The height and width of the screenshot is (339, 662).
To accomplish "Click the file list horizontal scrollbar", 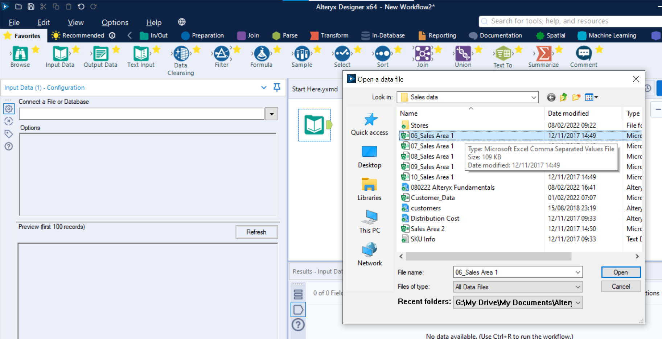I will click(x=489, y=256).
